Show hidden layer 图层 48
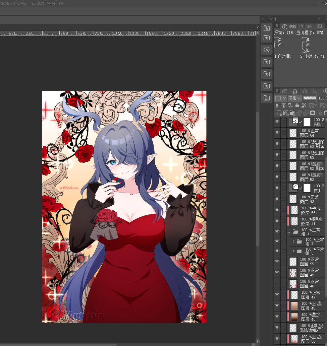This screenshot has width=327, height=346. (x=277, y=284)
